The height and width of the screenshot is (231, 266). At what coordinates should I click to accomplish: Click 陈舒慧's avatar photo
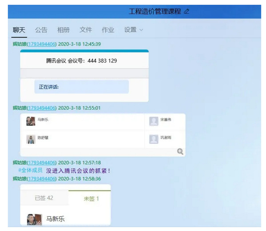(x=31, y=139)
